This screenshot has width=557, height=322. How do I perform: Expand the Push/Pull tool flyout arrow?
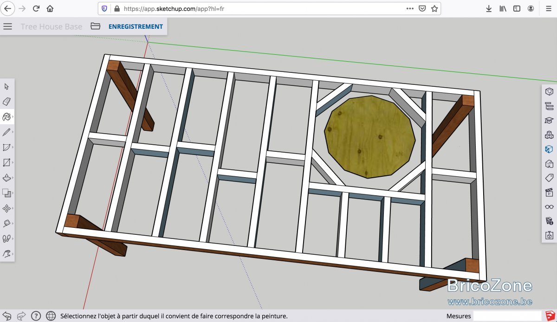[x=13, y=178]
